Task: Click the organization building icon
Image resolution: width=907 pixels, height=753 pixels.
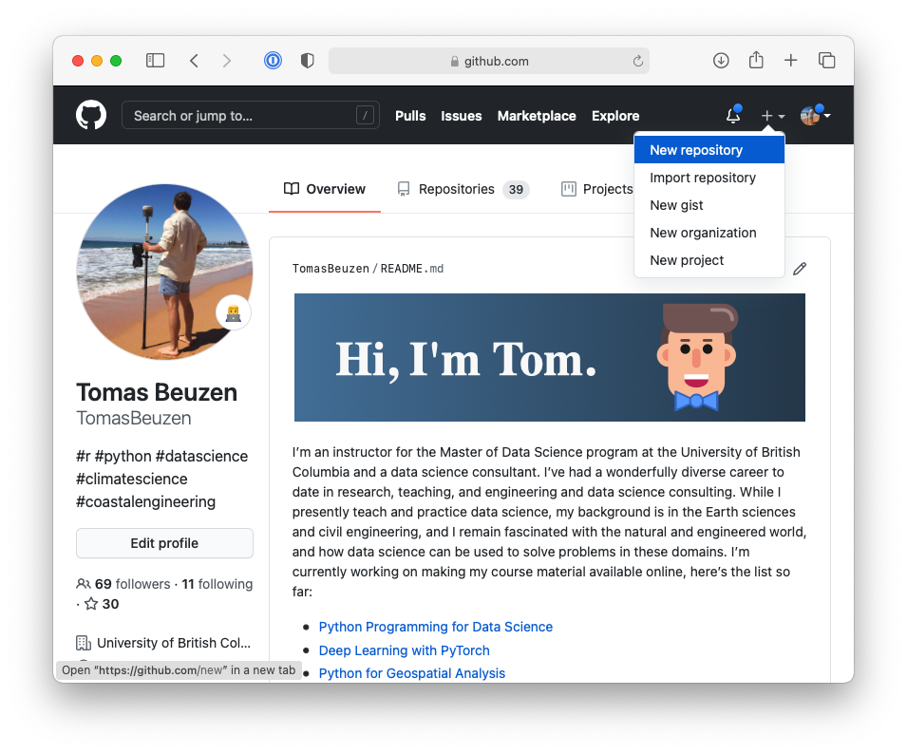Action: pos(84,643)
